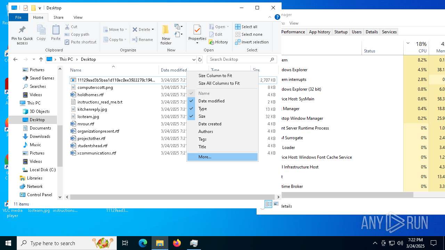Open Startup tab in Task Manager

pyautogui.click(x=341, y=32)
